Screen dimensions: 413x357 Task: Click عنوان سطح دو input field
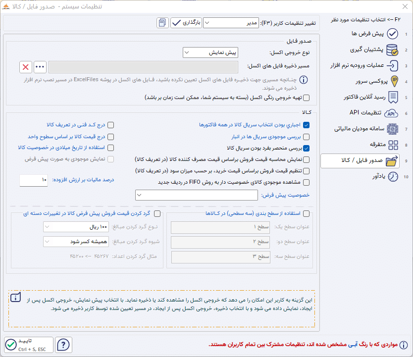(220, 242)
